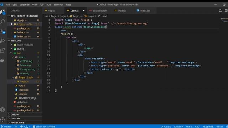Image resolution: width=228 pixels, height=128 pixels.
Task: Open the Manage gear icon
Action: click(x=2, y=119)
